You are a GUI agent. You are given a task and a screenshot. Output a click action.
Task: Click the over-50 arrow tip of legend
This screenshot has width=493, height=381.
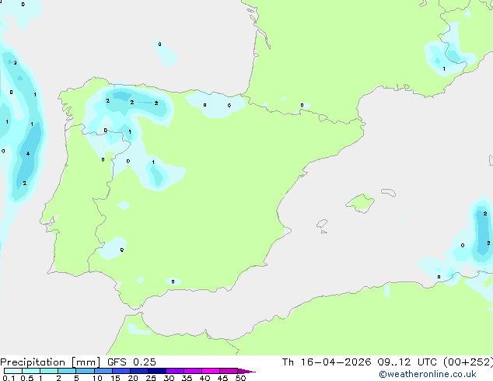pos(247,371)
